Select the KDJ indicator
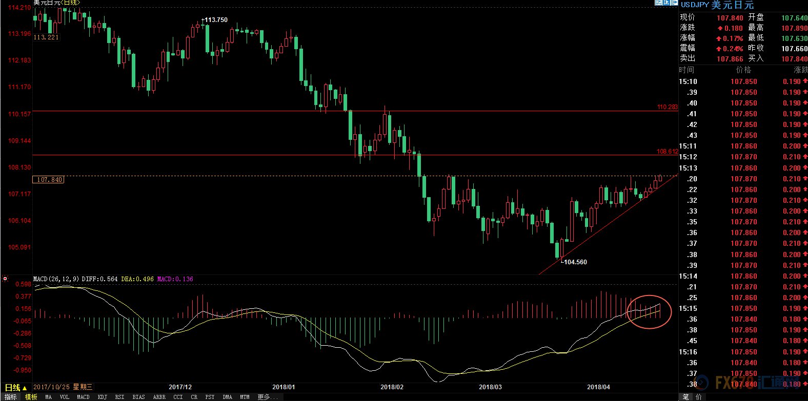Image resolution: width=808 pixels, height=401 pixels. (102, 397)
